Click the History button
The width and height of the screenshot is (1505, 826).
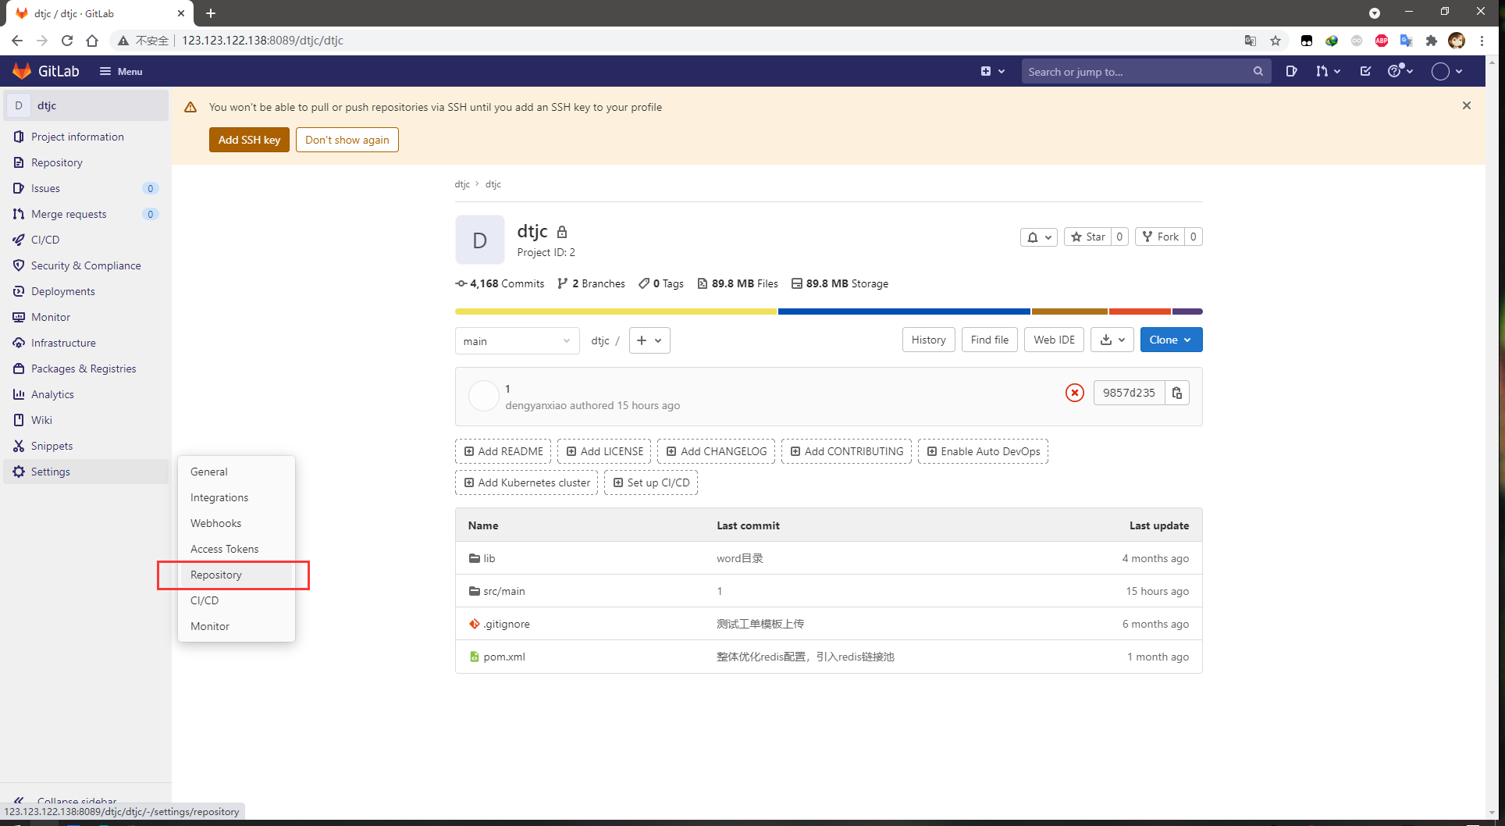(x=929, y=340)
